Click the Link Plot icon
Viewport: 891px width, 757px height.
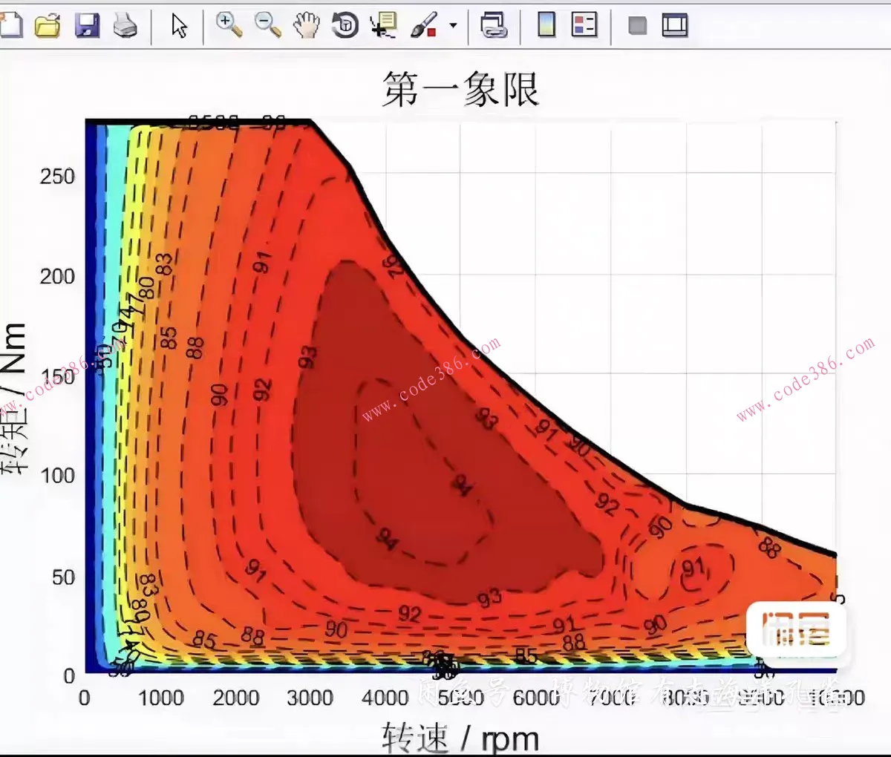(494, 26)
